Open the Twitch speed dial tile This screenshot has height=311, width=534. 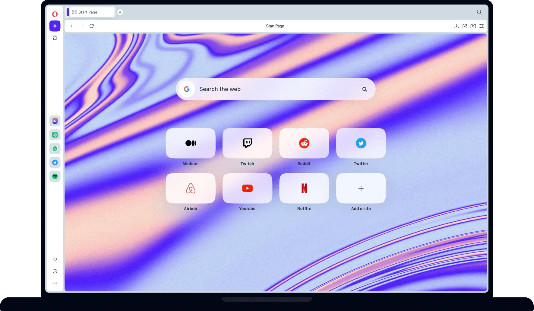click(247, 143)
